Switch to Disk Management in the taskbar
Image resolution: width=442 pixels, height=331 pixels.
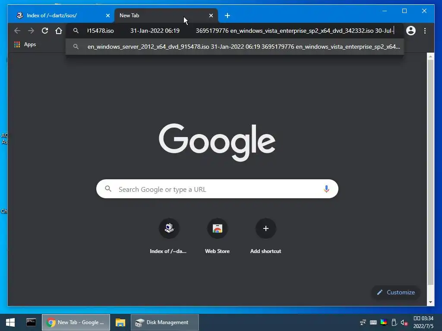coord(165,322)
